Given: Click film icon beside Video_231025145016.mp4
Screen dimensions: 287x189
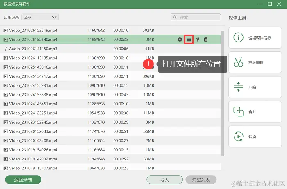Looking at the screenshot, I should [6, 67].
